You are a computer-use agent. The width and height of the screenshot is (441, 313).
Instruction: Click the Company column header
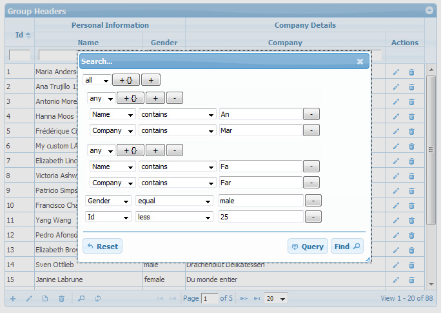pos(285,43)
